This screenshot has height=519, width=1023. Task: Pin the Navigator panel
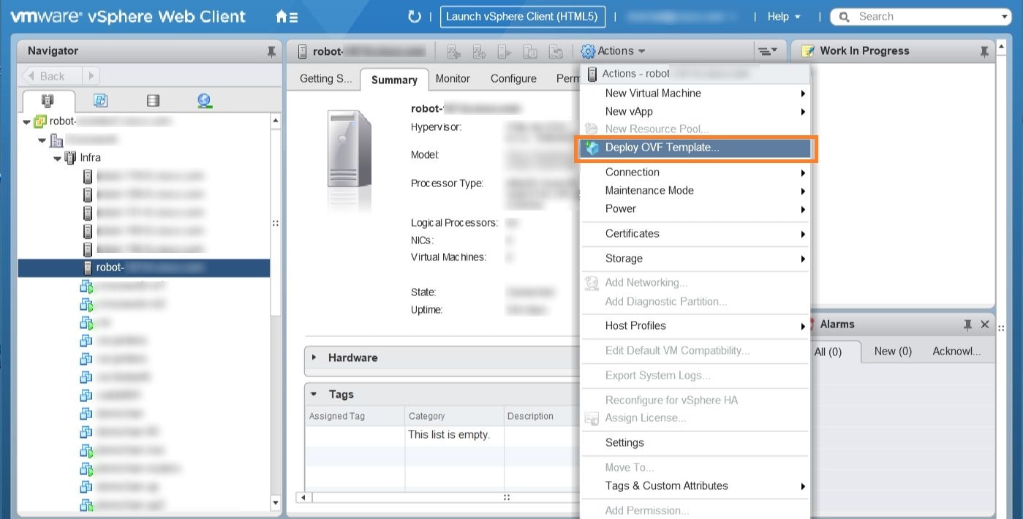(271, 51)
